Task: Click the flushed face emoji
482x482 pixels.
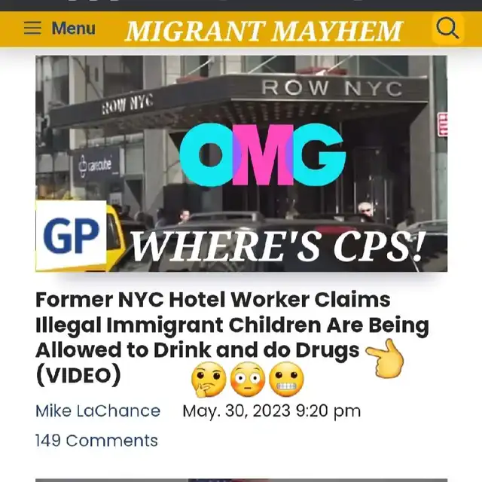Action: click(248, 379)
